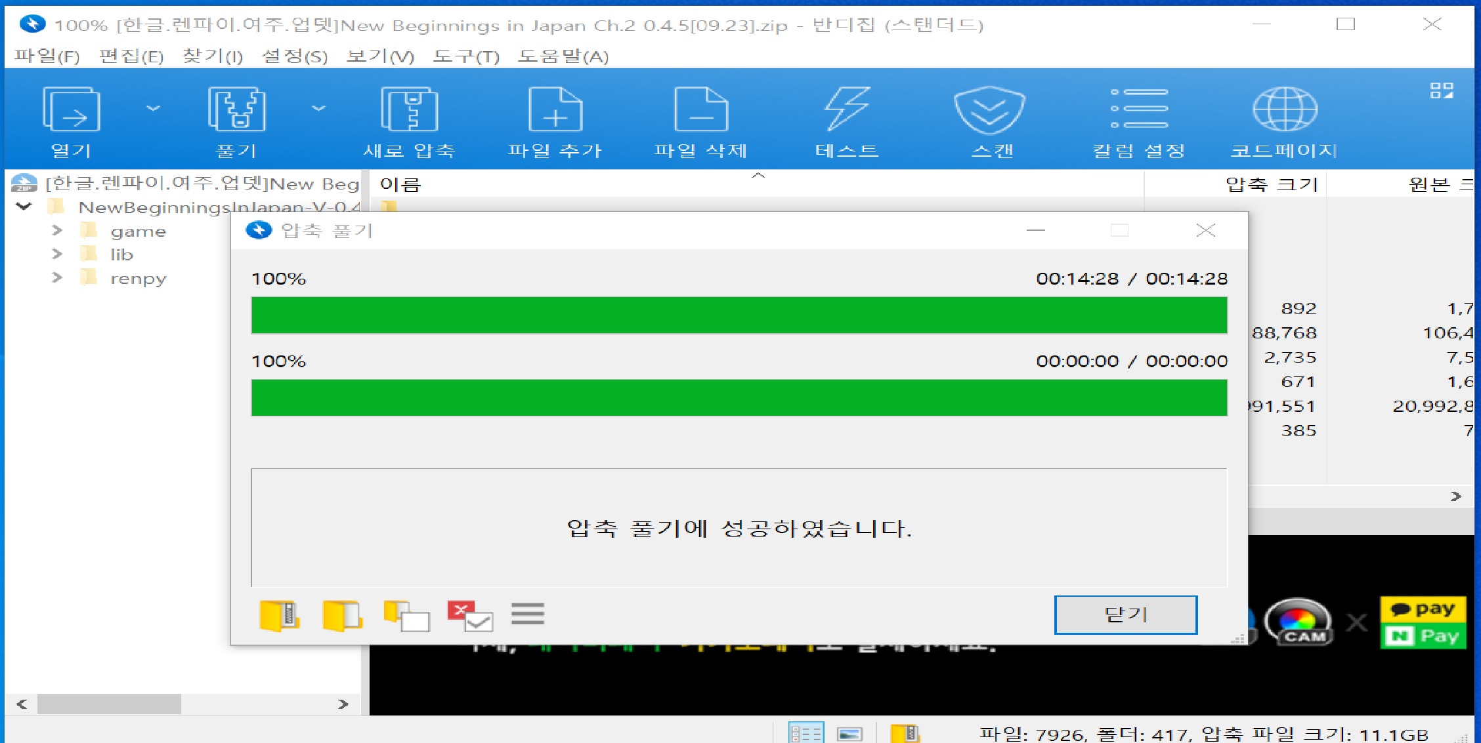Click the toolbar layout grid icon
The height and width of the screenshot is (743, 1481).
pyautogui.click(x=1442, y=90)
